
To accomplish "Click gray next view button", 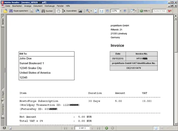I will coord(113,128).
